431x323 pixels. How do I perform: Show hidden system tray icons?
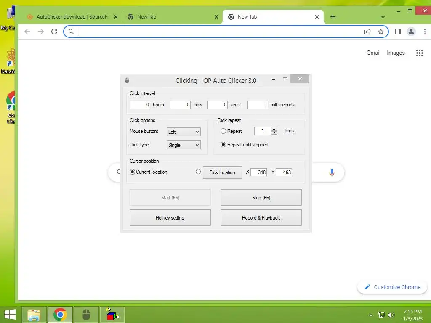(371, 315)
